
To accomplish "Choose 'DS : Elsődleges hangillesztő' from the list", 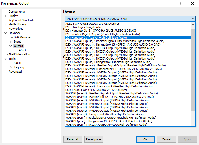I will (128, 27).
